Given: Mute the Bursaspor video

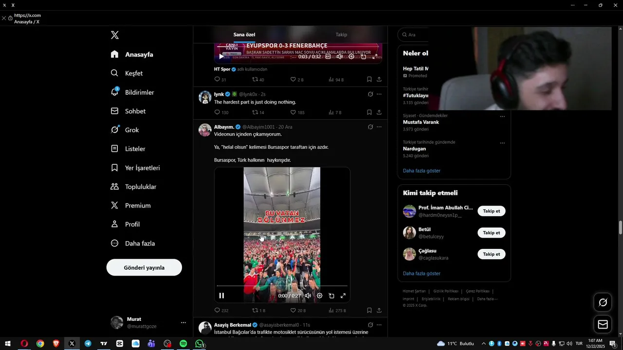Looking at the screenshot, I should [308, 296].
